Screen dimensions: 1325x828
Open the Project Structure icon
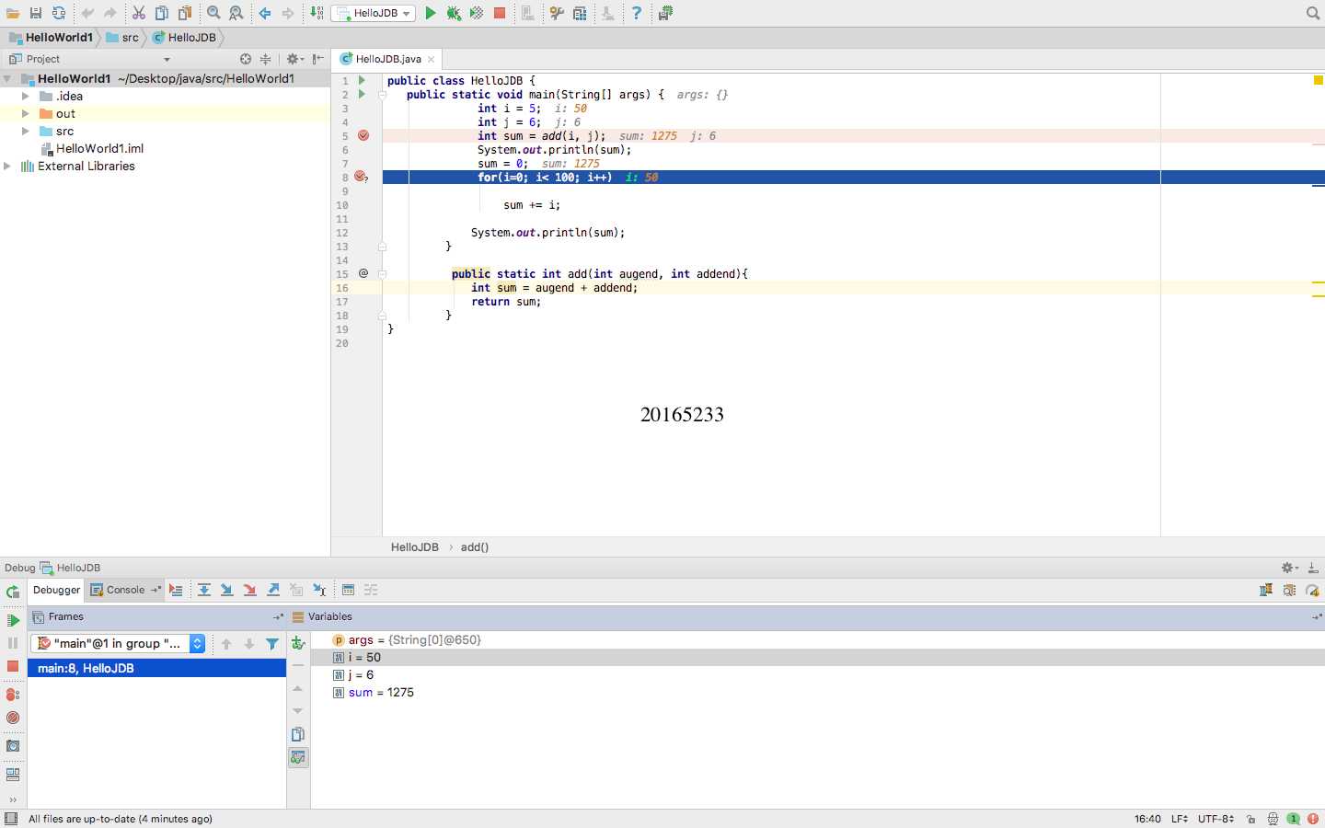click(x=580, y=13)
